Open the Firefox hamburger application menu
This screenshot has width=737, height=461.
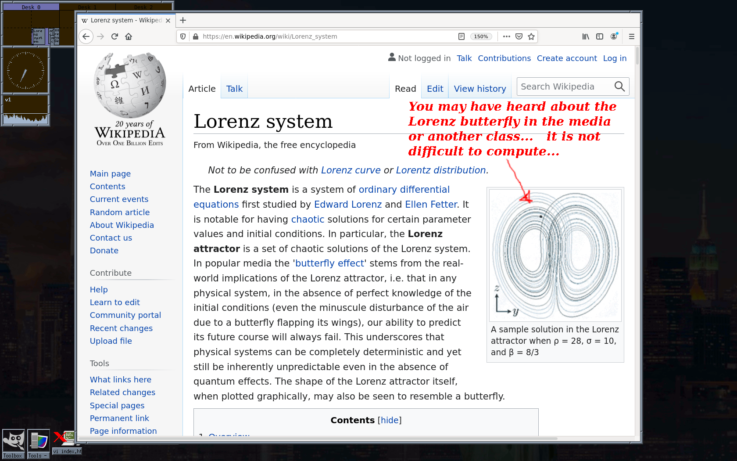pyautogui.click(x=631, y=36)
